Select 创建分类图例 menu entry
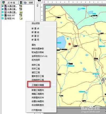 (x=38, y=101)
